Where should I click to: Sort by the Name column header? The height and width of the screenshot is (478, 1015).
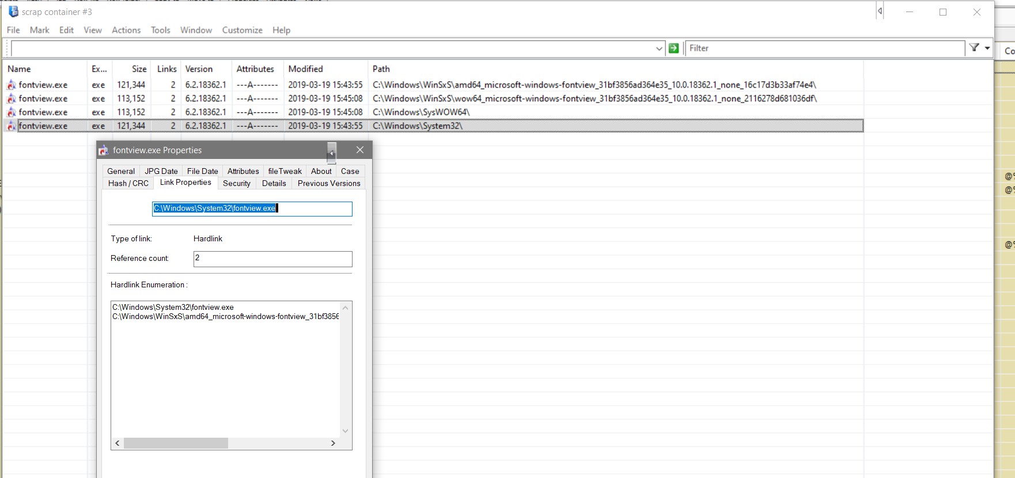[x=45, y=69]
